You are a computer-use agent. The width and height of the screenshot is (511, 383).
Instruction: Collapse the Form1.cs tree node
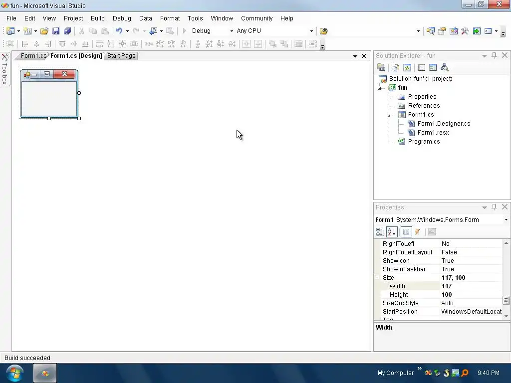(389, 115)
